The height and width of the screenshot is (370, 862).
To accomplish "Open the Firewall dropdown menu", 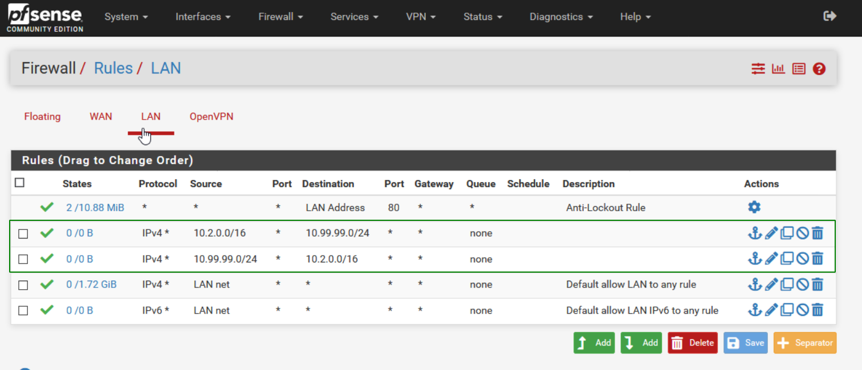I will click(280, 17).
